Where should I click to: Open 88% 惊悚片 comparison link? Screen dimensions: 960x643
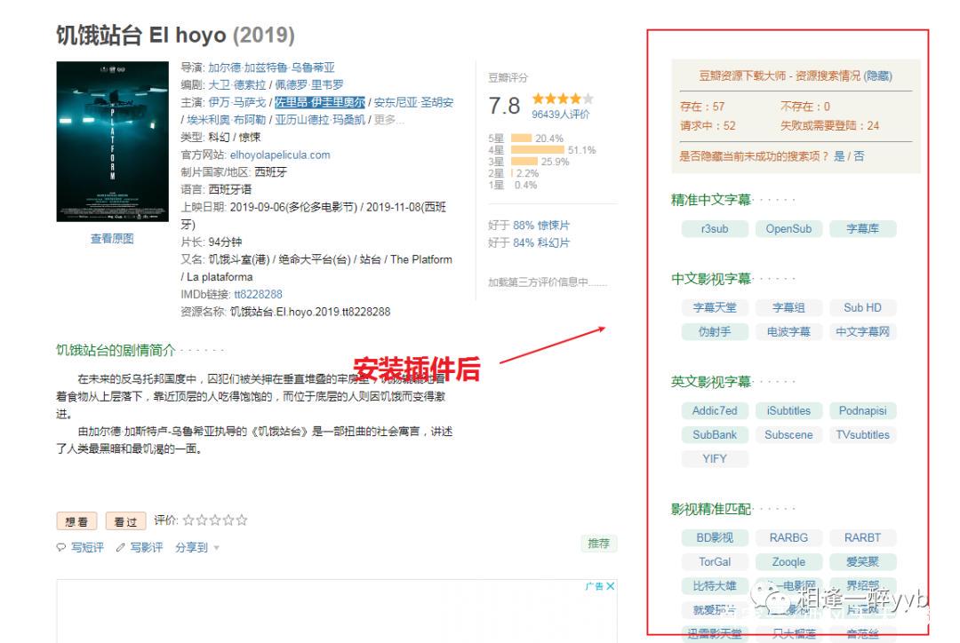541,226
